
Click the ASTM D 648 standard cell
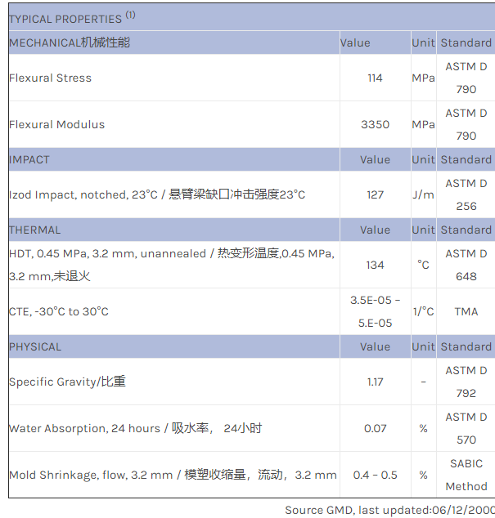[x=466, y=265]
